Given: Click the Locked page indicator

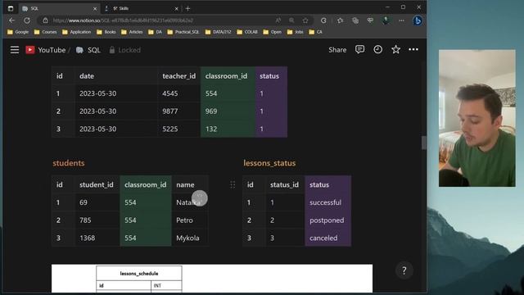Looking at the screenshot, I should pos(125,50).
